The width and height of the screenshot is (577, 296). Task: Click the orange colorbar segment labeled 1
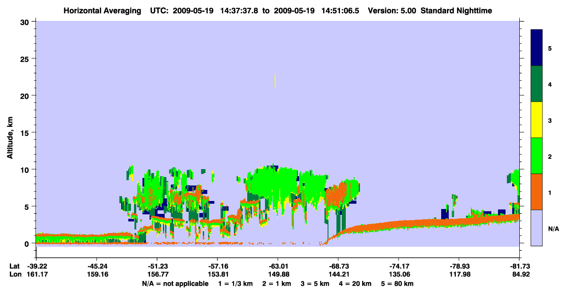click(537, 192)
